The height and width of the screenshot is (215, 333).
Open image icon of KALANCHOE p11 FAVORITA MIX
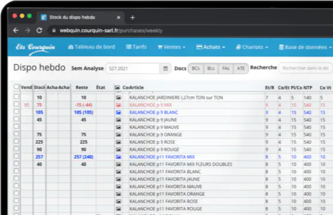click(119, 157)
